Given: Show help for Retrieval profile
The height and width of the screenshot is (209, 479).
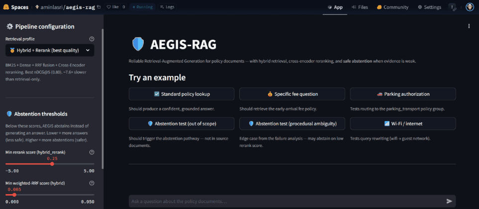Looking at the screenshot, I should coord(92,39).
